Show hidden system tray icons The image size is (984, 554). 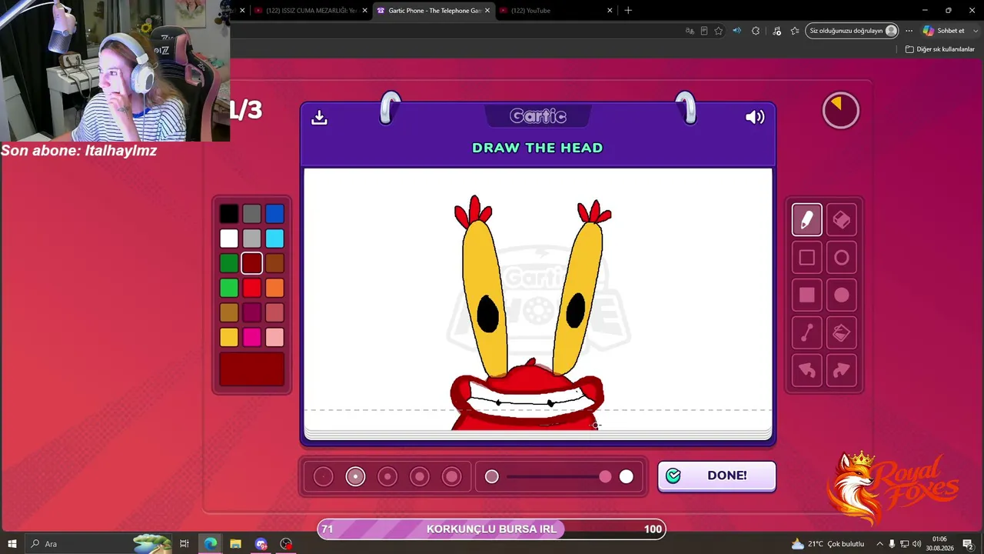point(880,544)
